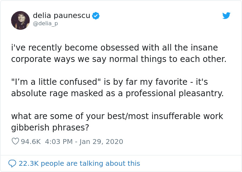Image resolution: width=242 pixels, height=172 pixels.
Task: Click the "best/most insufferable work" question line
Action: click(117, 116)
